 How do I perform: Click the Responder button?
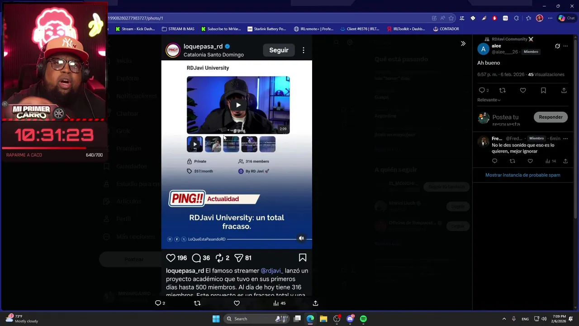coord(551,117)
